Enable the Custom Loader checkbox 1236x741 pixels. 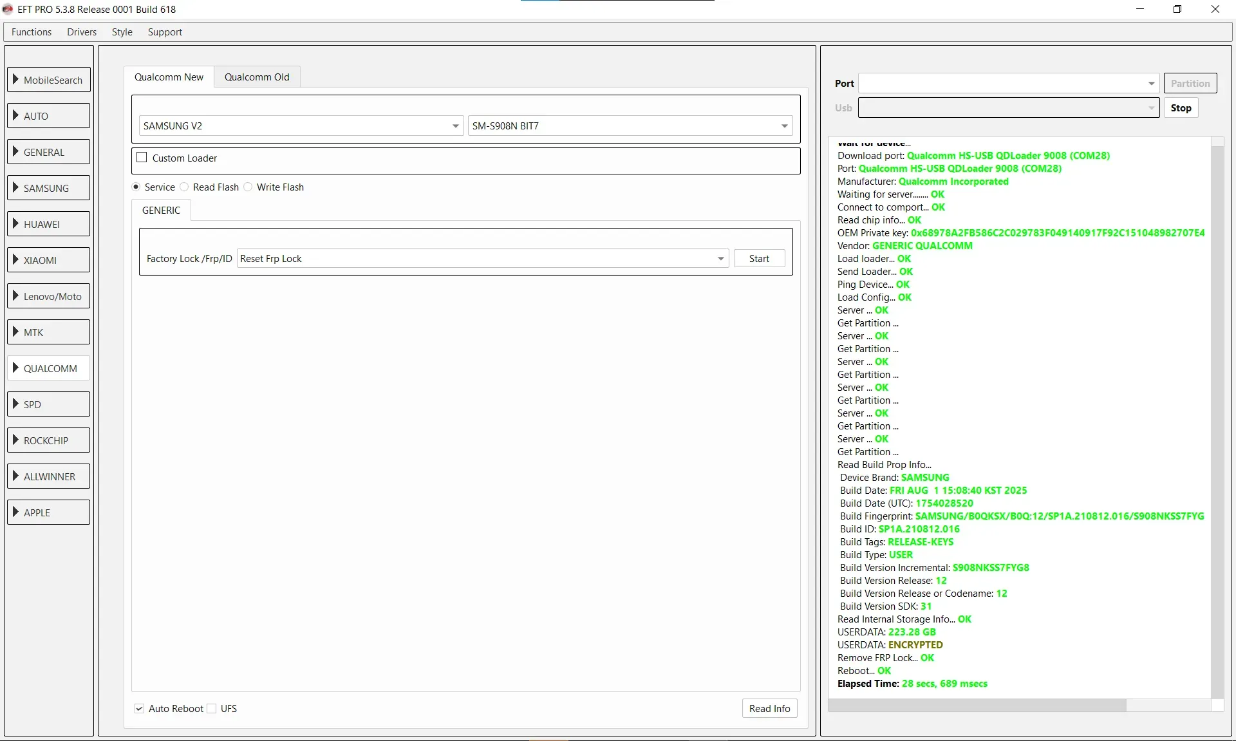142,158
